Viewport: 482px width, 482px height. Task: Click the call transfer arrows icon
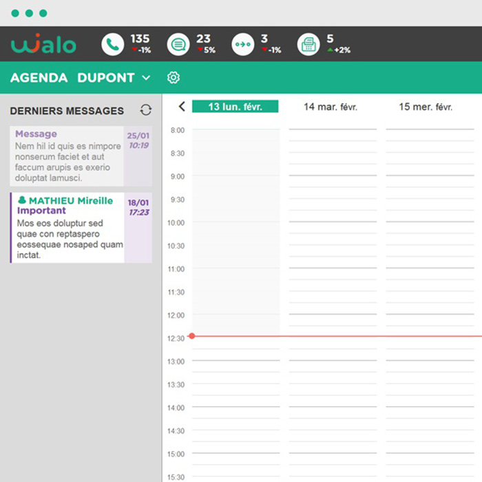point(243,44)
